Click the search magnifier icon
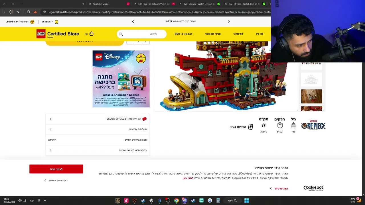 point(121,34)
